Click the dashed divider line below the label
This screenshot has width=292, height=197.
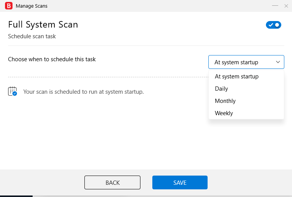click(x=107, y=77)
